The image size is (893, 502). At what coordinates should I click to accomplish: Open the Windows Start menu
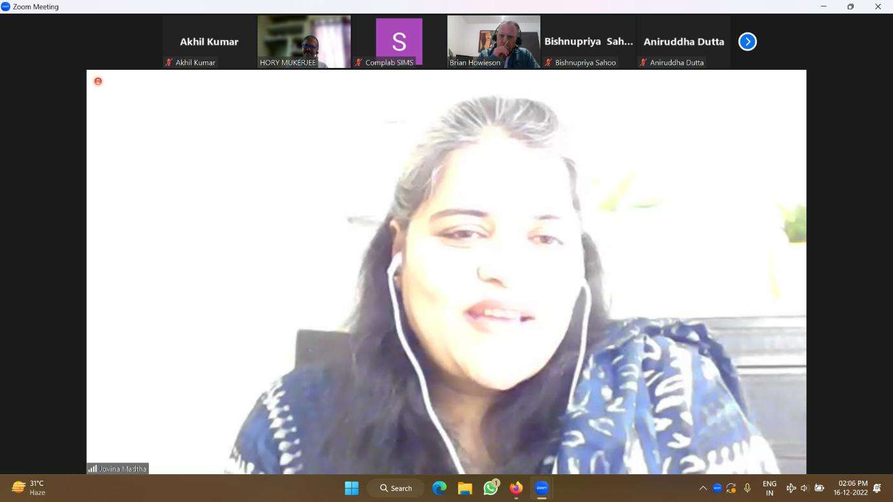(x=351, y=488)
